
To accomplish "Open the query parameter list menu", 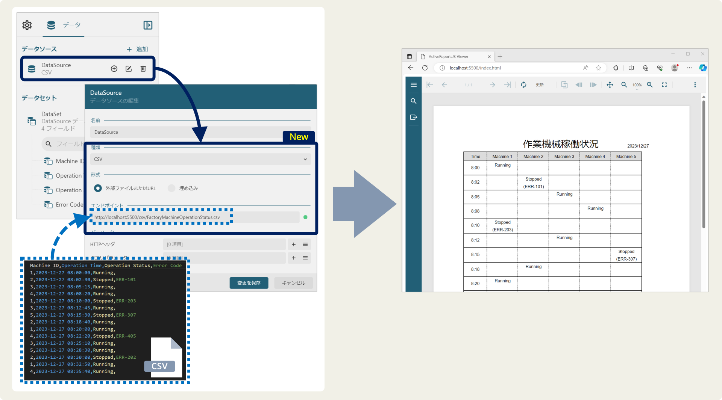I will click(305, 258).
